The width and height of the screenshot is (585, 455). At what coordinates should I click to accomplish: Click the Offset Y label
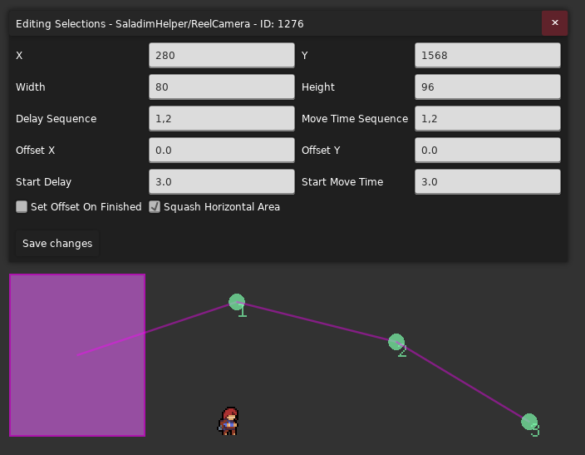point(321,151)
